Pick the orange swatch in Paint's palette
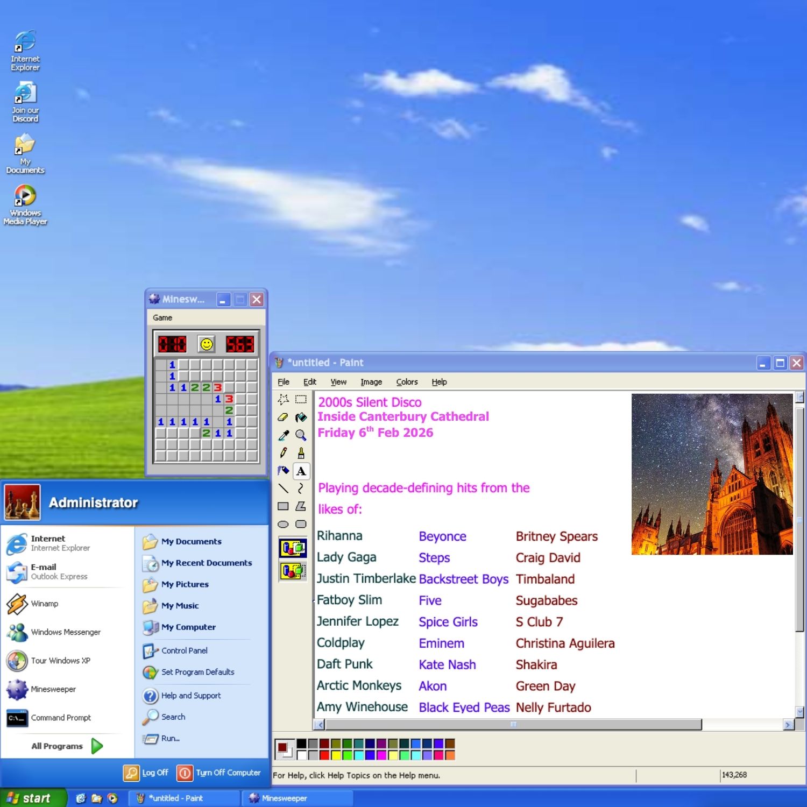This screenshot has width=807, height=807. [450, 755]
